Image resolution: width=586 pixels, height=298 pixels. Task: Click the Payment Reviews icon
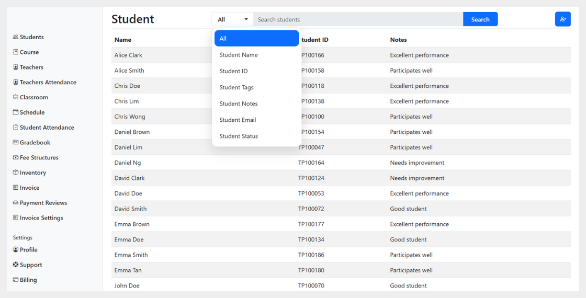click(16, 203)
